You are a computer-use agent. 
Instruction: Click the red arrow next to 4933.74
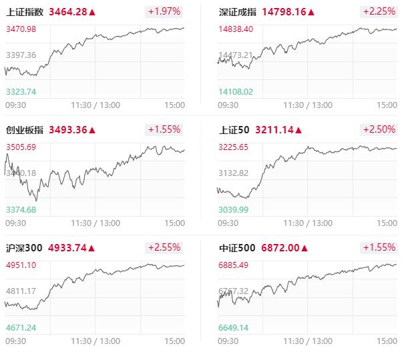pos(92,248)
